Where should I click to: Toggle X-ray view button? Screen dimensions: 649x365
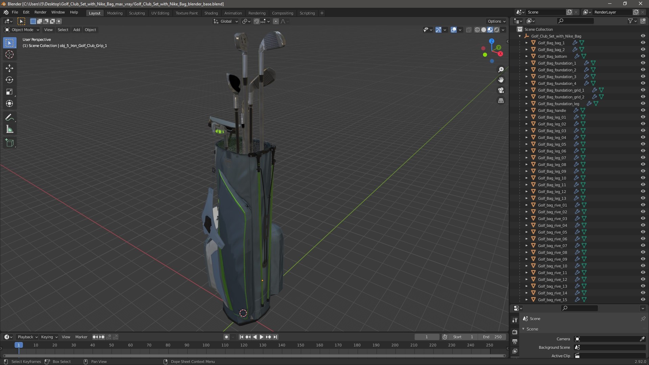tap(468, 30)
